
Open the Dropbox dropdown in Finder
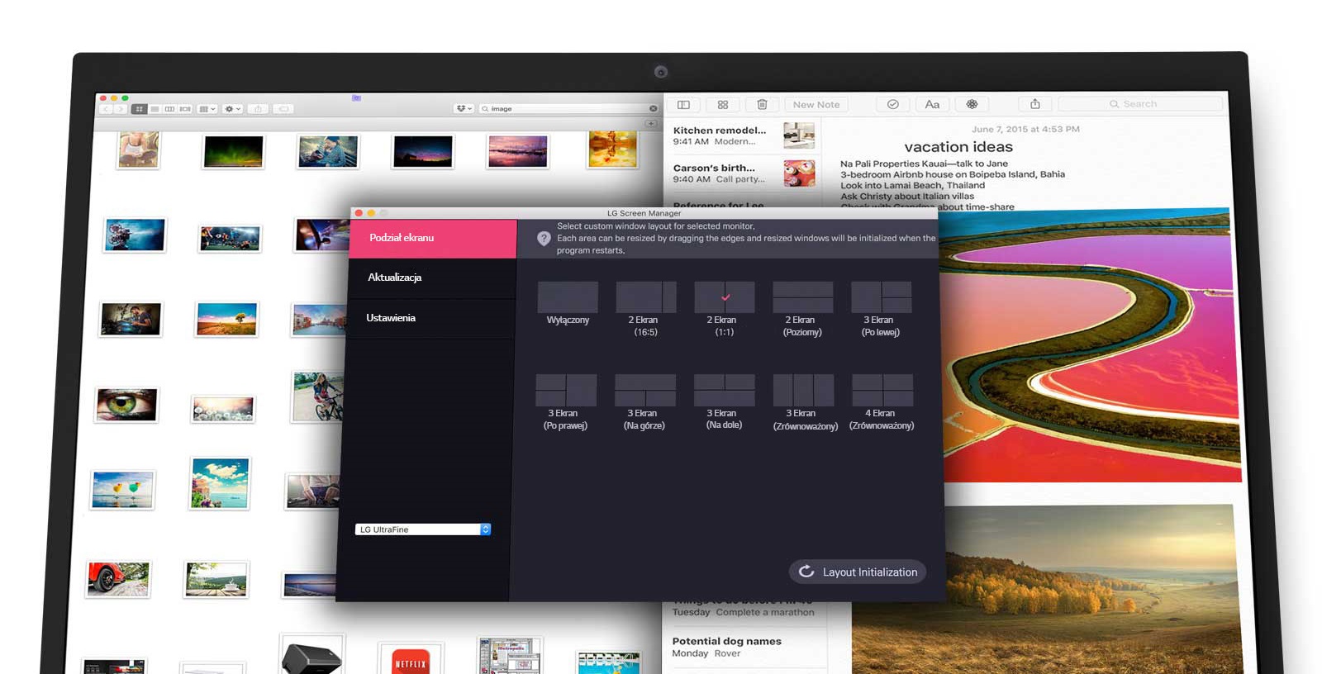[x=464, y=109]
